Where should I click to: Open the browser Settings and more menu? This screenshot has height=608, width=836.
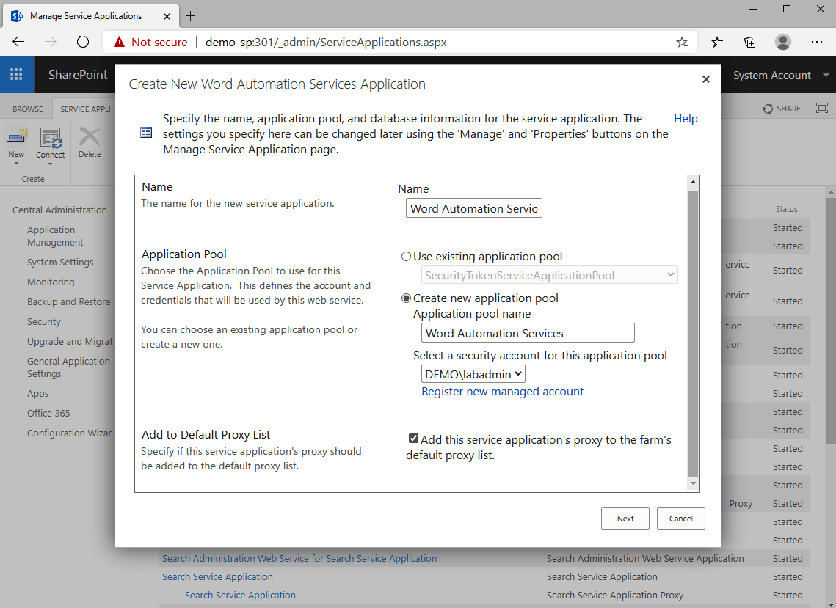[816, 42]
